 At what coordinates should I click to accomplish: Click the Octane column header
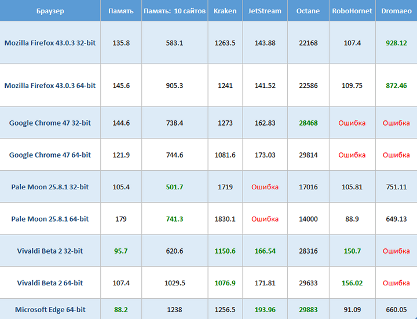pos(308,11)
